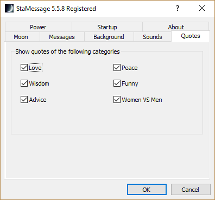The height and width of the screenshot is (200, 215).
Task: Click the 'StaMessage 5.5.8 Registered' title text
Action: coord(56,9)
